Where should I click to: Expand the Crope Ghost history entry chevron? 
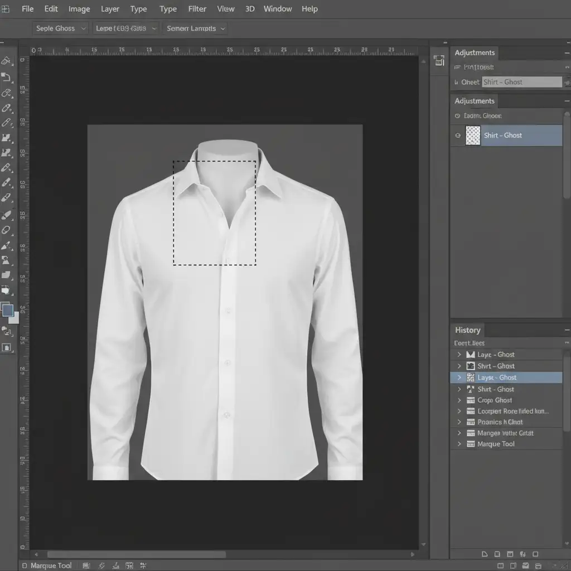[459, 400]
